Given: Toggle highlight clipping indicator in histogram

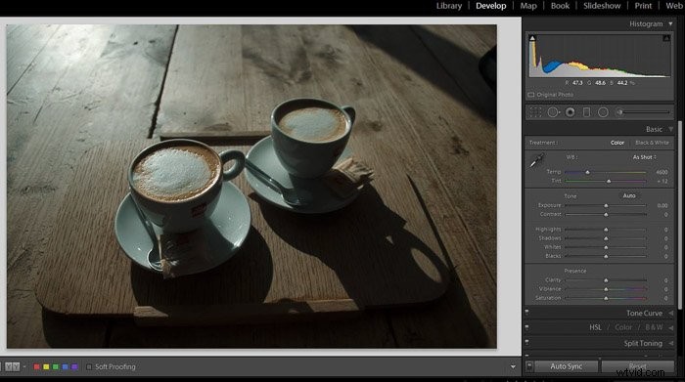Looking at the screenshot, I should [666, 38].
